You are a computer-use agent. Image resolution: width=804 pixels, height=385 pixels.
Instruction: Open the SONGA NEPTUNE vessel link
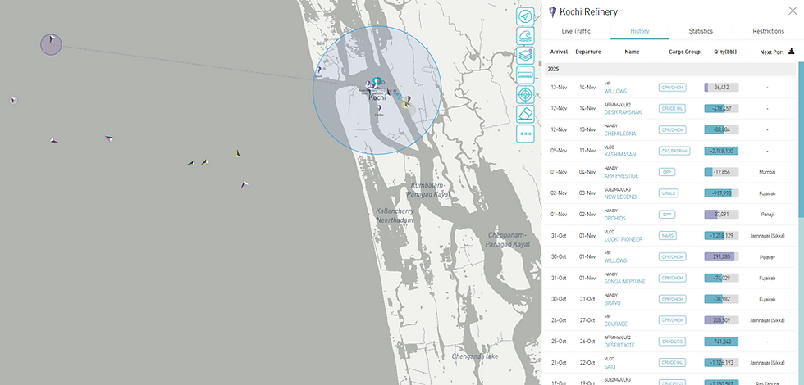(x=625, y=282)
